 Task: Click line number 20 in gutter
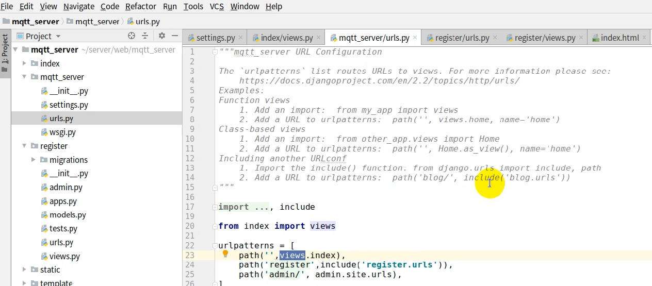point(189,226)
